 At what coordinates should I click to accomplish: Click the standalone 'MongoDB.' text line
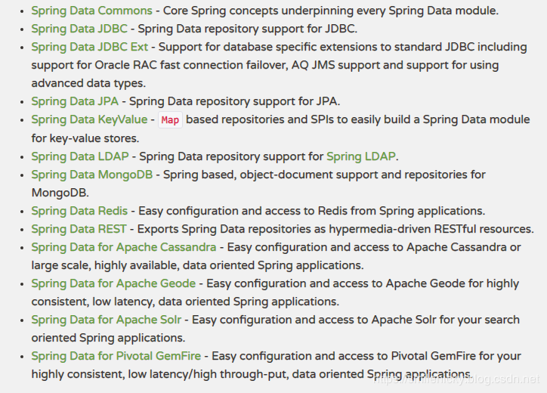coord(60,193)
